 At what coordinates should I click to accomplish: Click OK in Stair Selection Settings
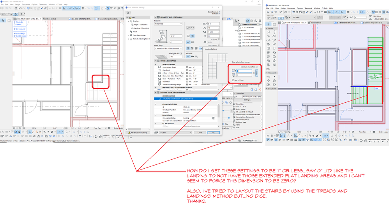(213, 132)
